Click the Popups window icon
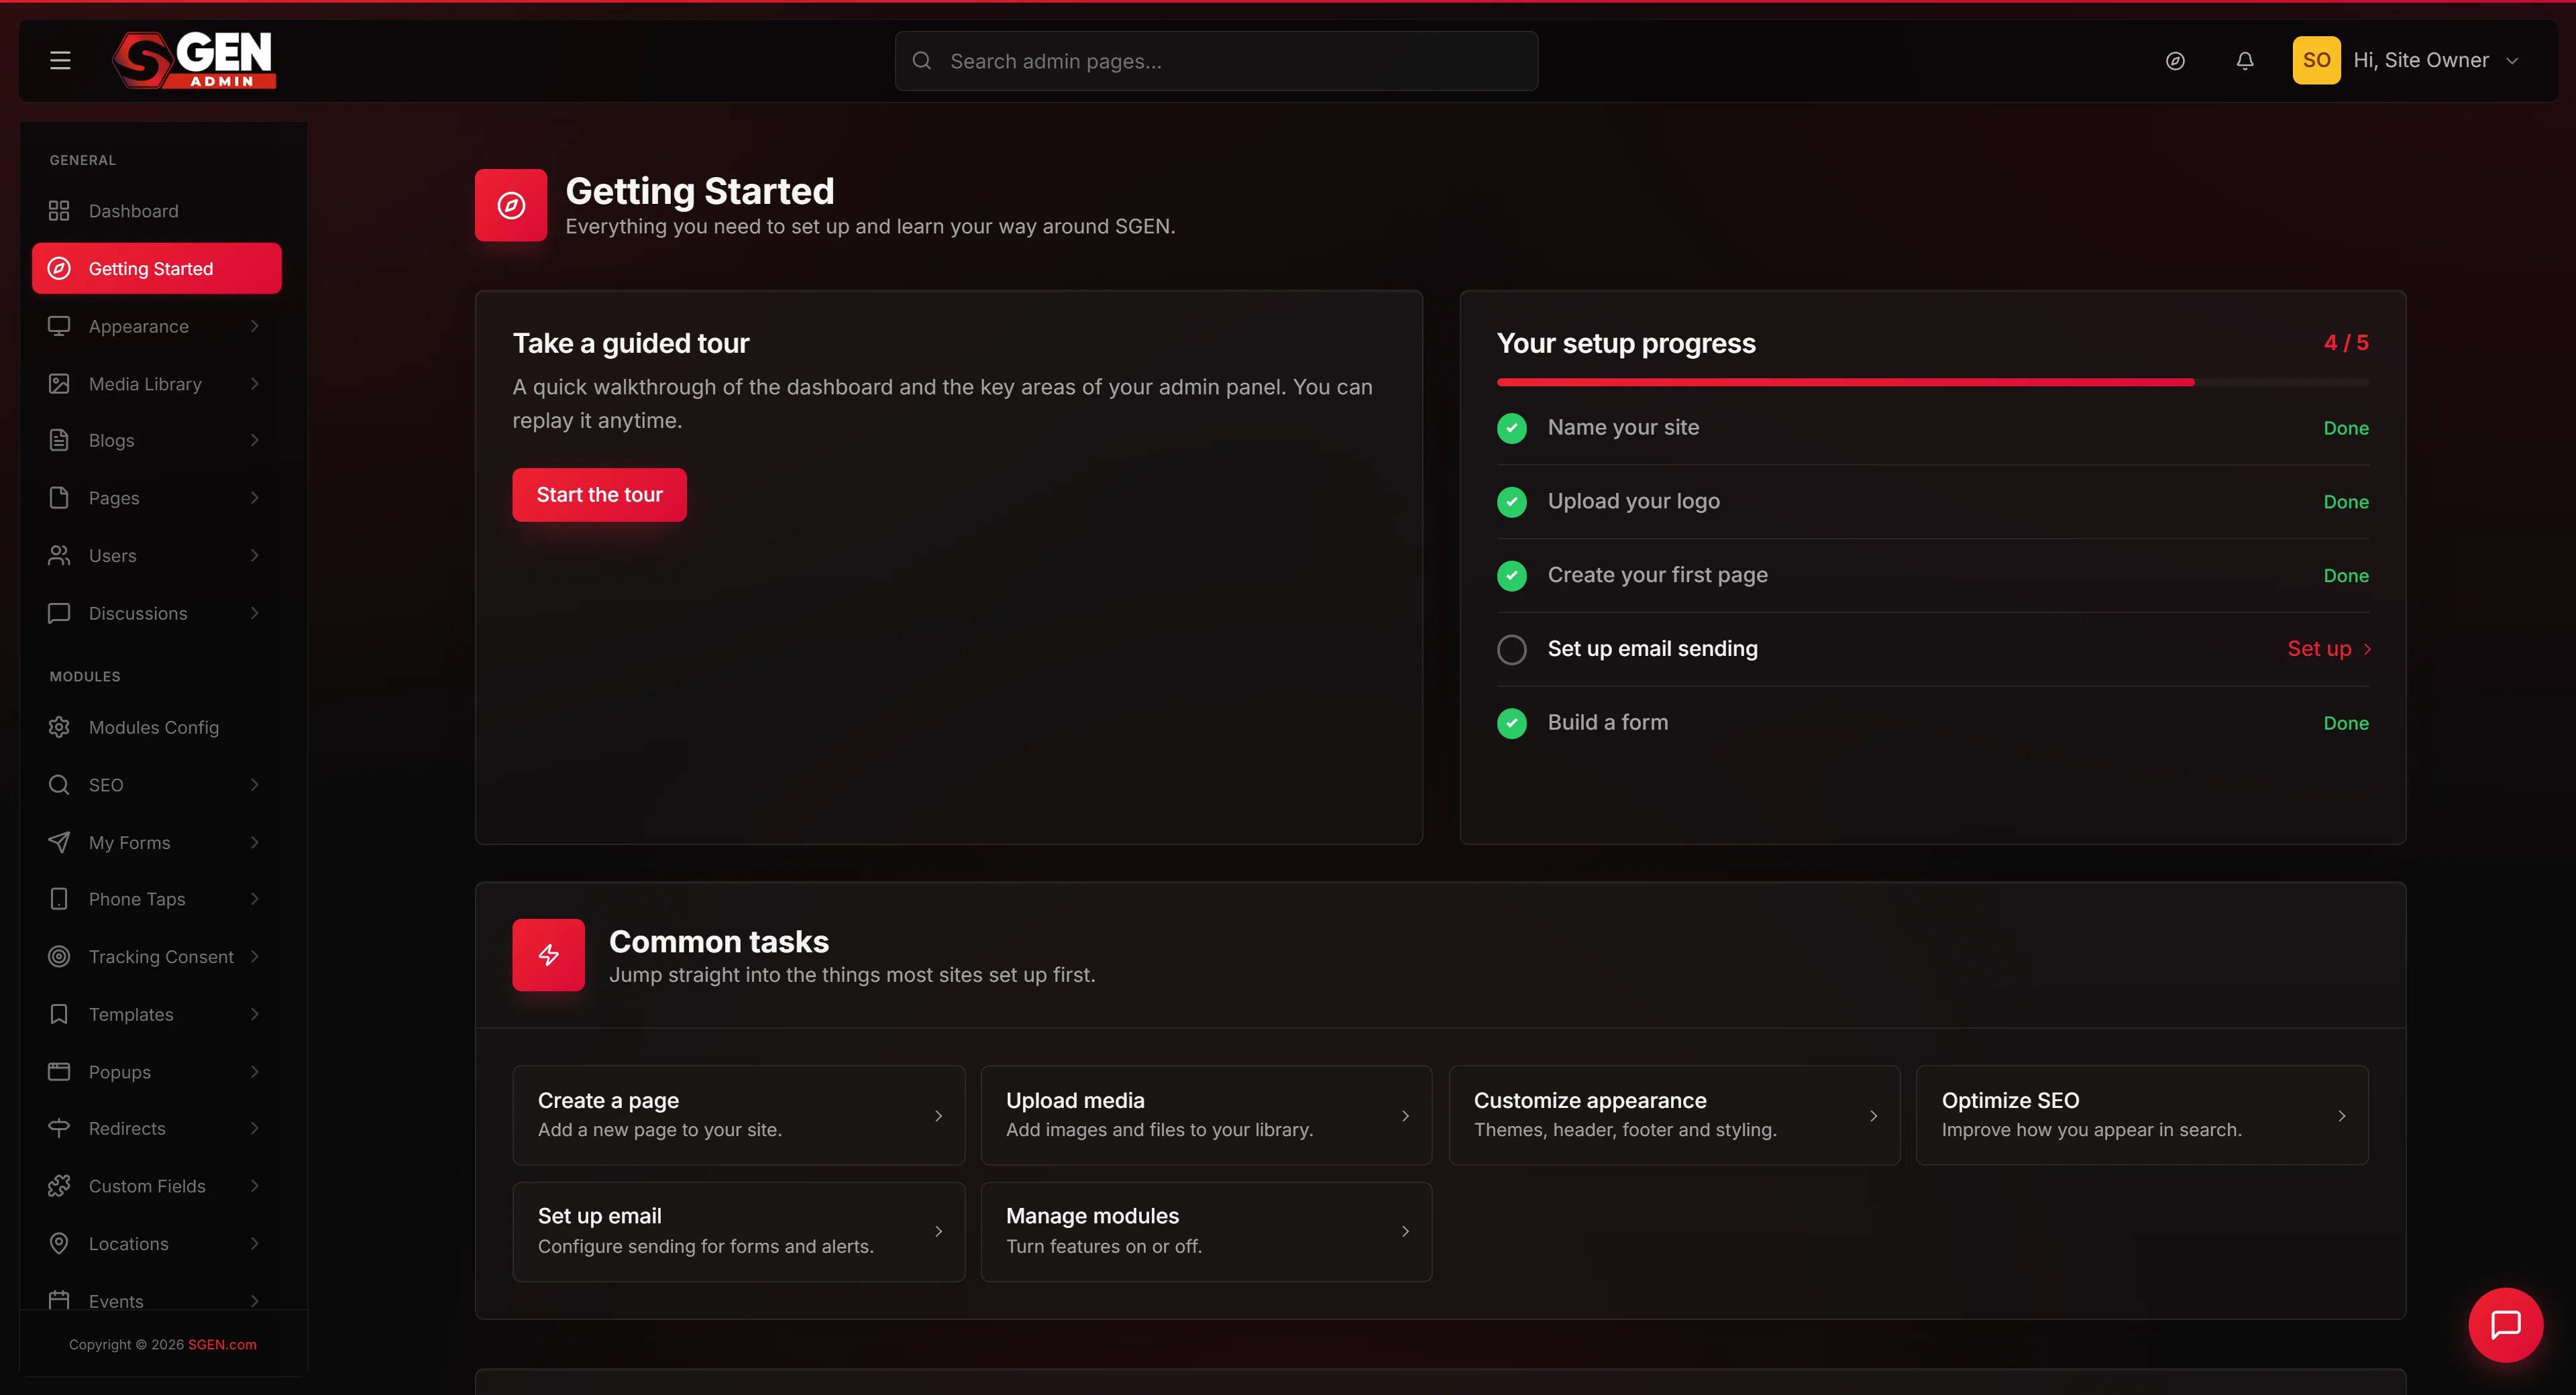The height and width of the screenshot is (1395, 2576). [x=59, y=1072]
